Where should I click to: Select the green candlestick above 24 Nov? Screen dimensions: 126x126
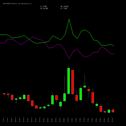point(24,97)
